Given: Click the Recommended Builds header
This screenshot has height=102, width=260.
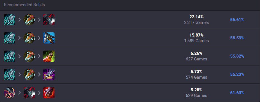Looking at the screenshot, I should [24, 5].
